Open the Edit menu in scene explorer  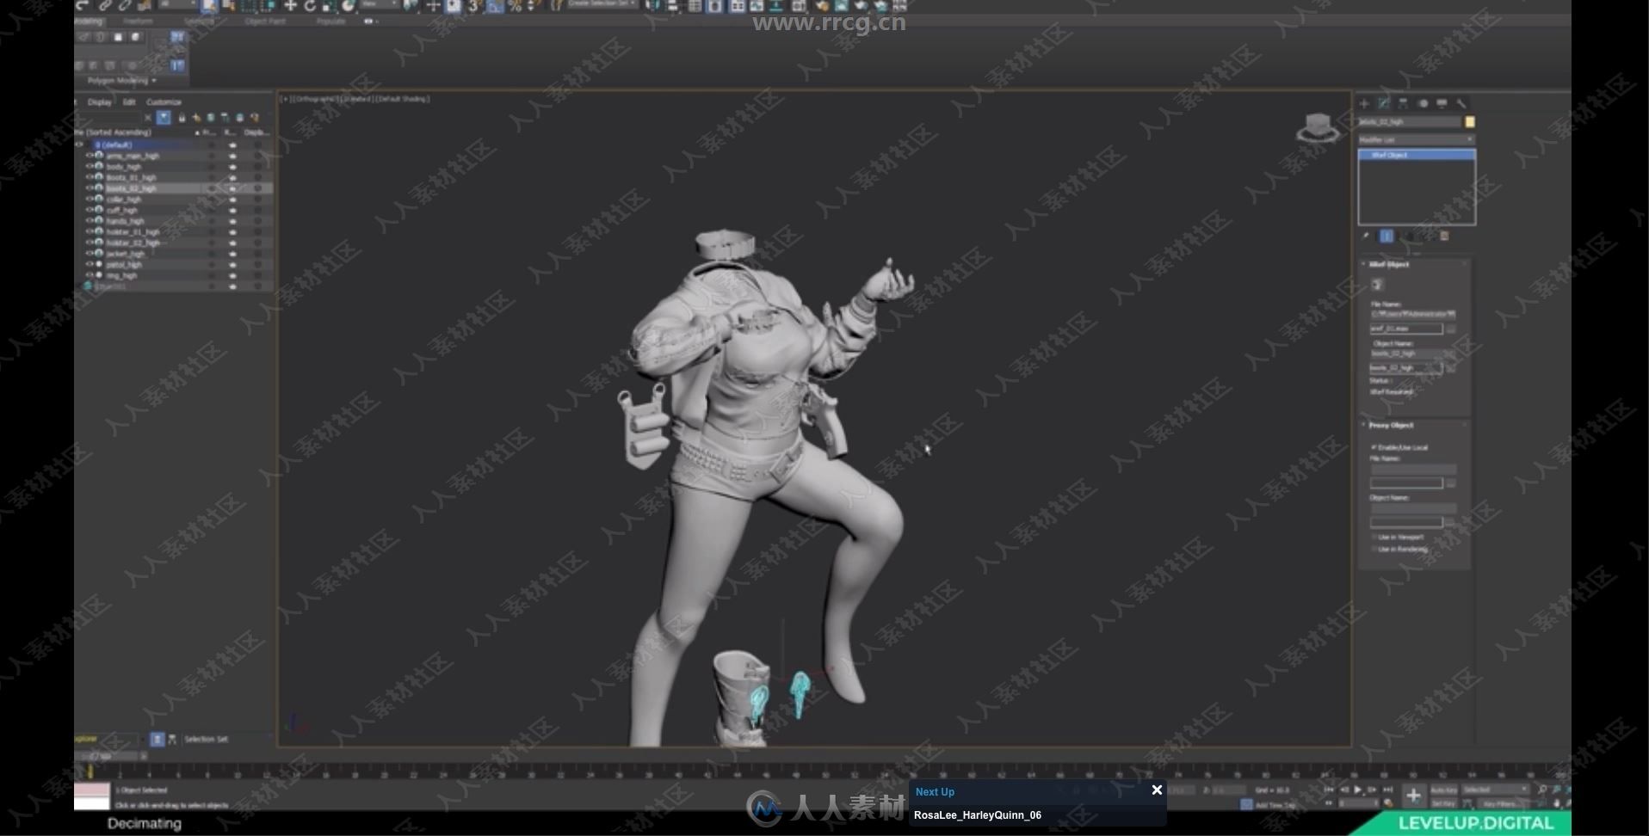click(129, 101)
